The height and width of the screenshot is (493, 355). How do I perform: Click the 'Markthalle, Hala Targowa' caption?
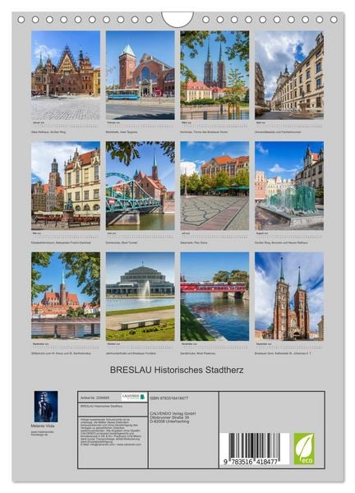(122, 132)
